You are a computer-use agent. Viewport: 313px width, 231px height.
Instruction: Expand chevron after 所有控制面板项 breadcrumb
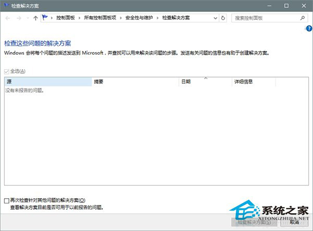121,18
